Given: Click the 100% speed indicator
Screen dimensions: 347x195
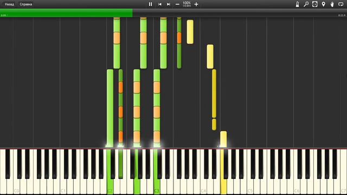Looking at the screenshot, I should click(x=187, y=4).
